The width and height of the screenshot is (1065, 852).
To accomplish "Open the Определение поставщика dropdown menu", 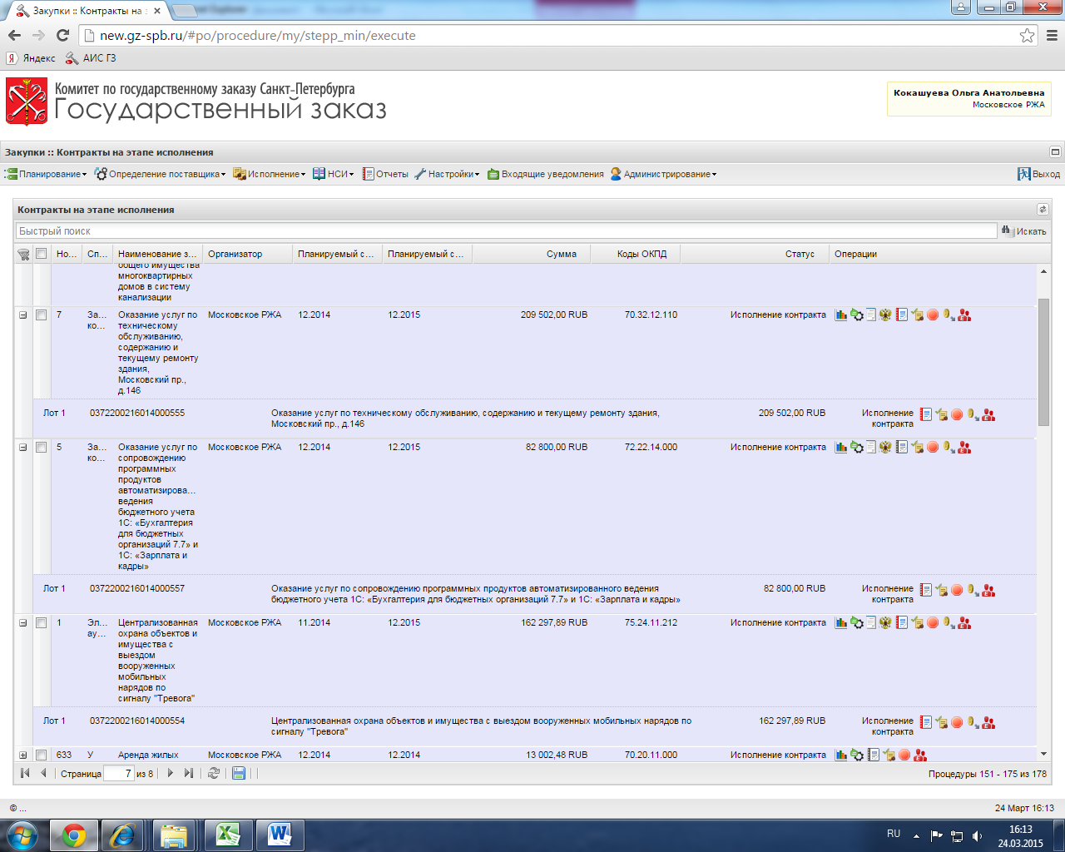I will click(x=160, y=174).
